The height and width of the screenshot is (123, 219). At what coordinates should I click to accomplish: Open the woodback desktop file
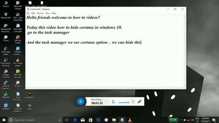(x=30, y=96)
